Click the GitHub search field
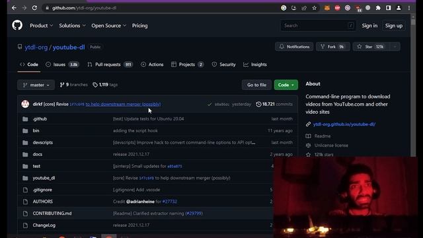The width and height of the screenshot is (423, 238). [x=318, y=26]
